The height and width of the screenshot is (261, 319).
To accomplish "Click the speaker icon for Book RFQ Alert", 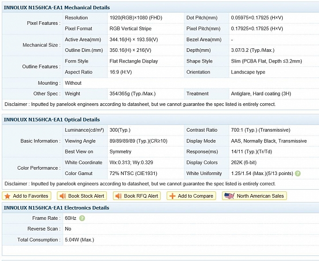I will pyautogui.click(x=118, y=196).
